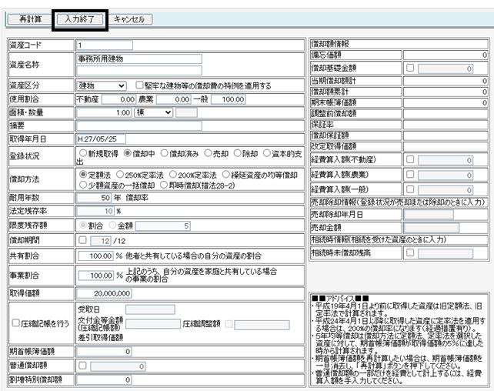
Task: Enable the 普通償却額 manual input checkbox
Action: coord(82,366)
